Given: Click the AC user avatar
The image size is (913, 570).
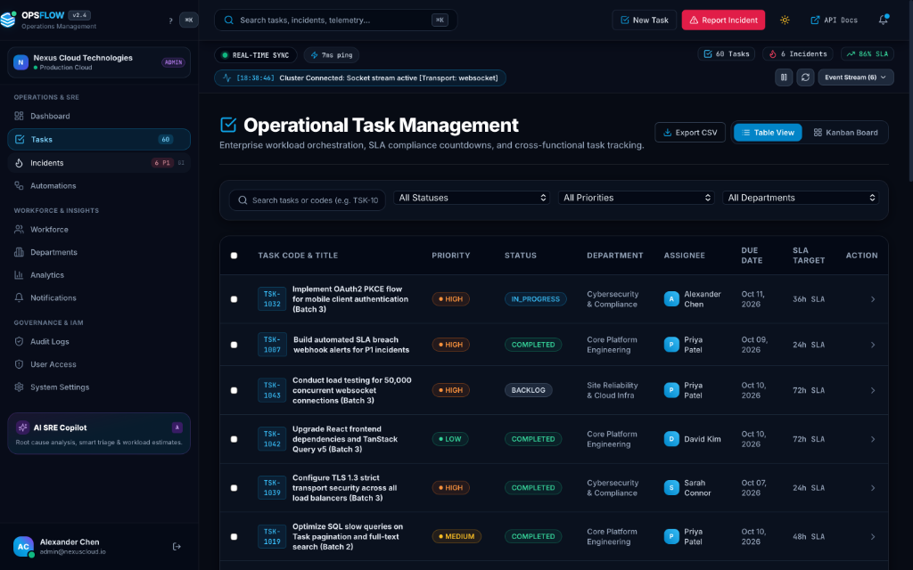Looking at the screenshot, I should tap(23, 547).
